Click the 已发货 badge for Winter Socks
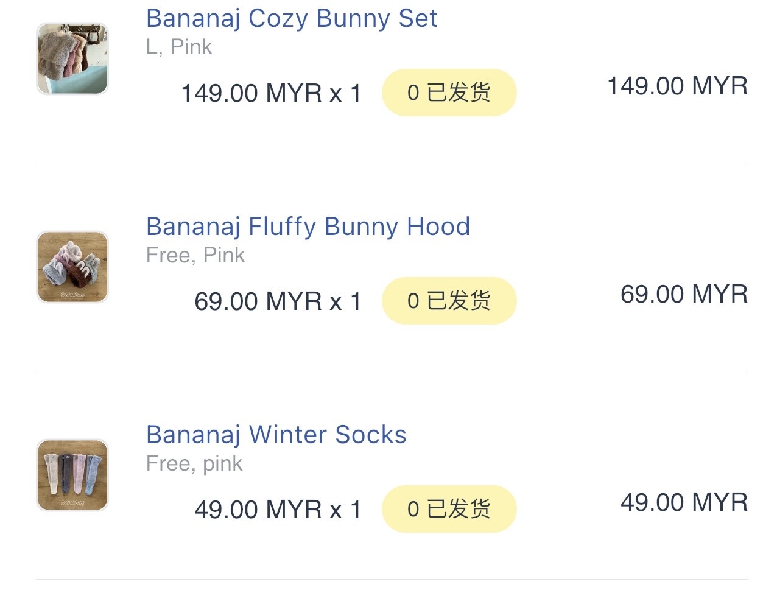This screenshot has height=590, width=777. click(x=449, y=509)
